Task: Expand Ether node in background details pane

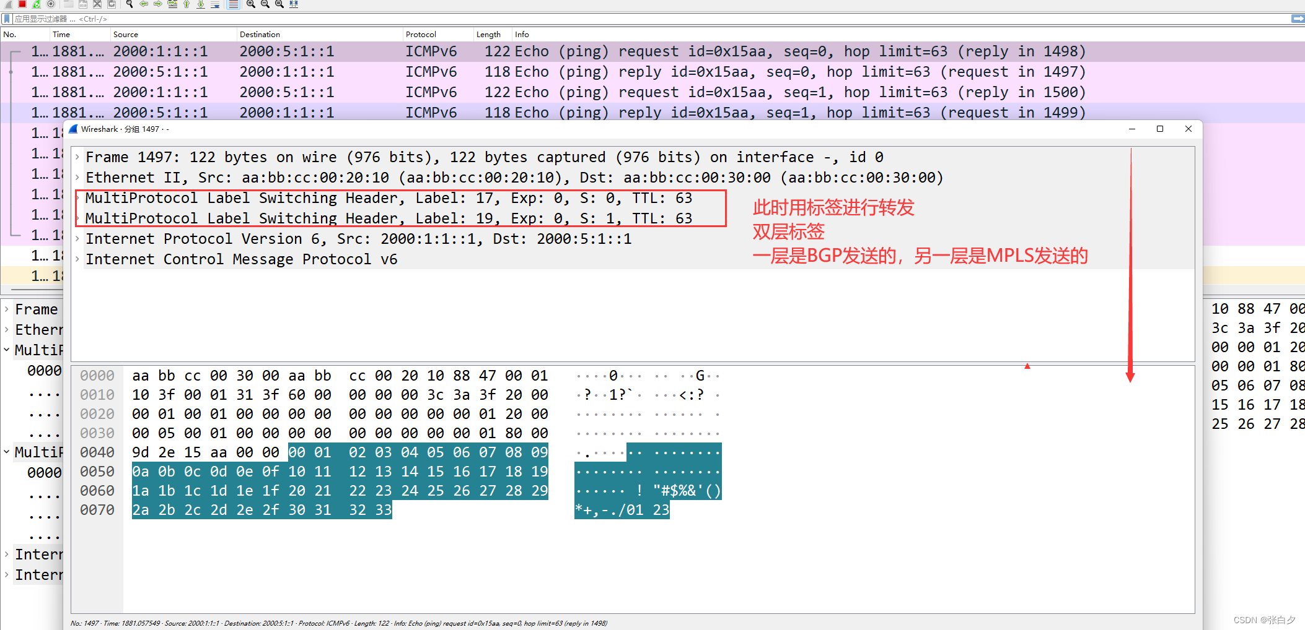Action: 7,330
